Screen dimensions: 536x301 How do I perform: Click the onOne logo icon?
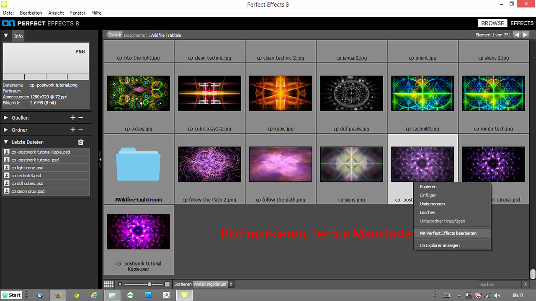(9, 23)
